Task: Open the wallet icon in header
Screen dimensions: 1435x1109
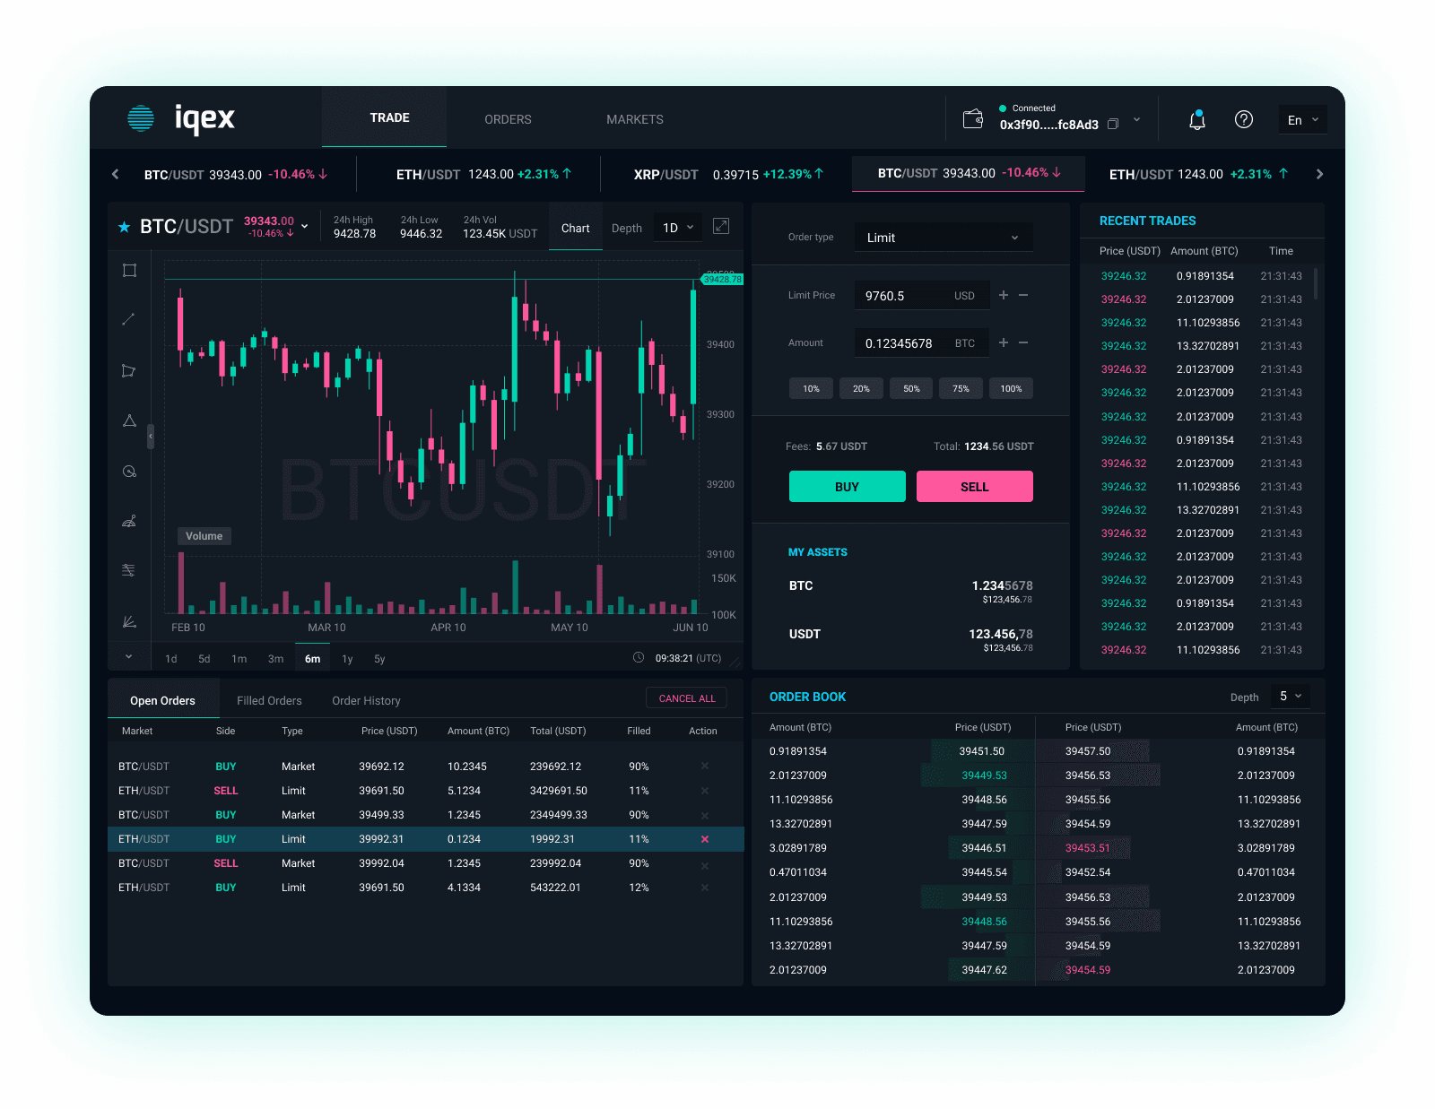Action: [973, 119]
